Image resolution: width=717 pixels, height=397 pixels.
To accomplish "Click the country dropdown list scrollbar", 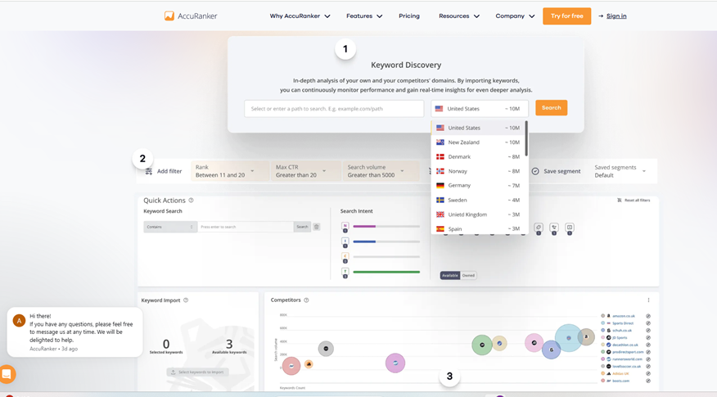I will pos(526,138).
